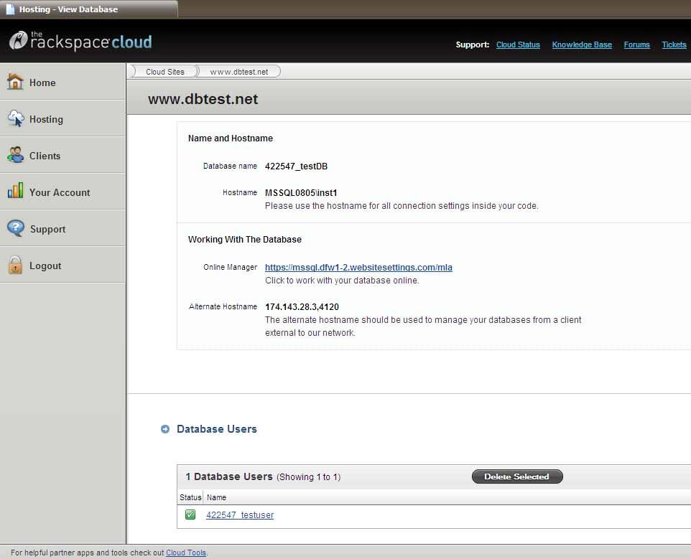Open the Cloud Status support link
Viewport: 691px width, 559px height.
[x=518, y=44]
